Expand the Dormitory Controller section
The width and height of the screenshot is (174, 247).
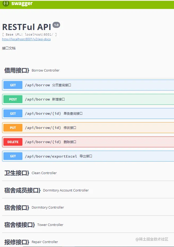click(x=88, y=208)
